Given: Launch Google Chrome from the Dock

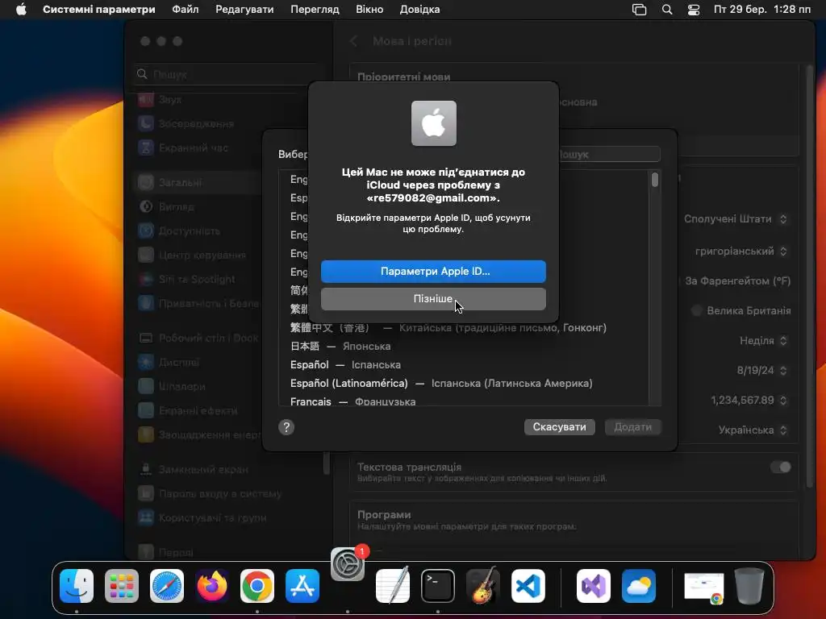Looking at the screenshot, I should click(257, 586).
